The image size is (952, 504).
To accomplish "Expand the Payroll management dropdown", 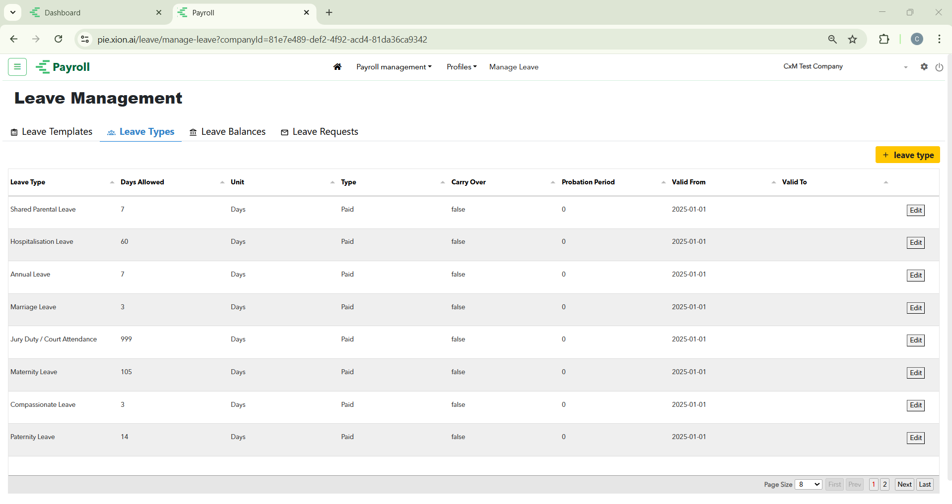I will [x=394, y=67].
